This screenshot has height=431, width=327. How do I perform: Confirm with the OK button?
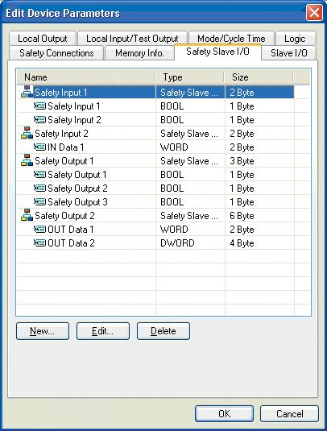[224, 414]
